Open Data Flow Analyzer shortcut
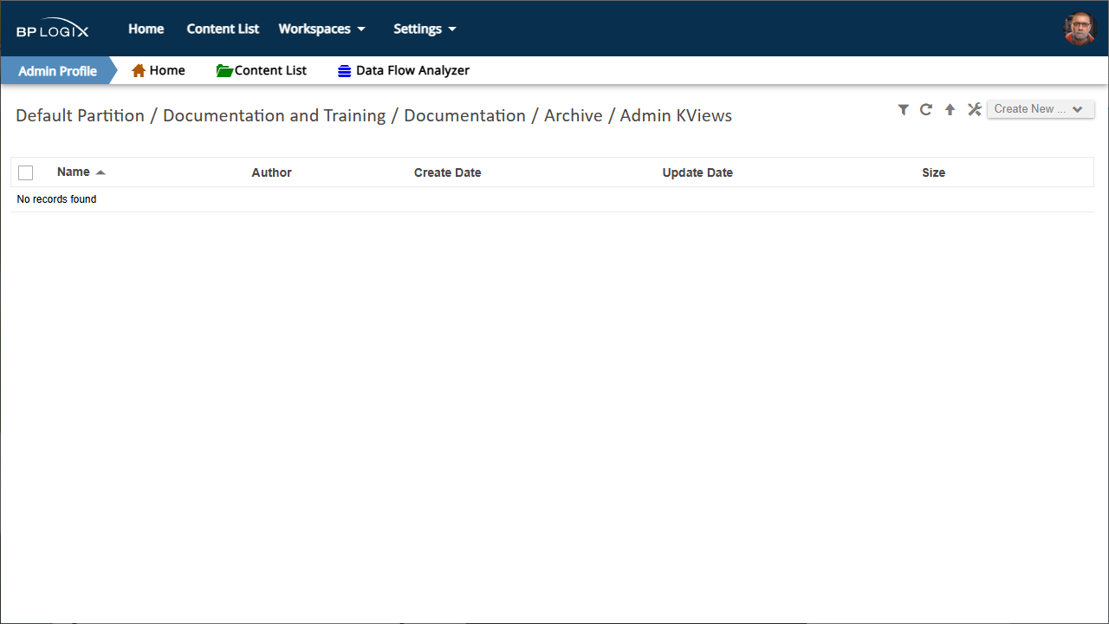 click(404, 71)
